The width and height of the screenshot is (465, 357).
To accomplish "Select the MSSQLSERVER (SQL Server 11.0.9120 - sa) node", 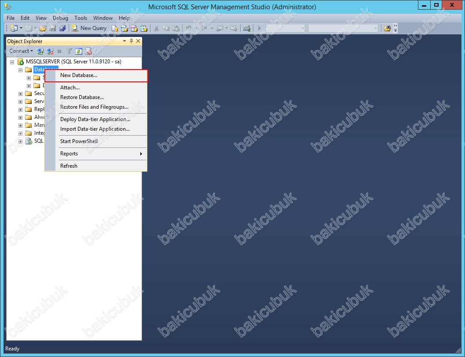I will pyautogui.click(x=73, y=62).
